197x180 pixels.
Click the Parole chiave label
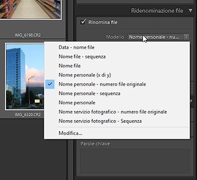pos(95,144)
